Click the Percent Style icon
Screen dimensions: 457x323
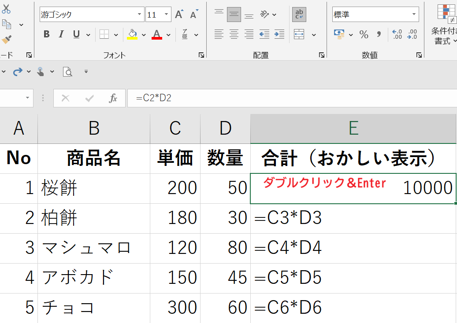pos(364,34)
